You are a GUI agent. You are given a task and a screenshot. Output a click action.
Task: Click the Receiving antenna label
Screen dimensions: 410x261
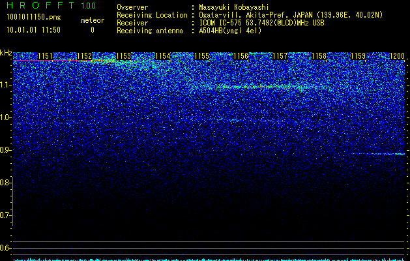click(x=150, y=31)
